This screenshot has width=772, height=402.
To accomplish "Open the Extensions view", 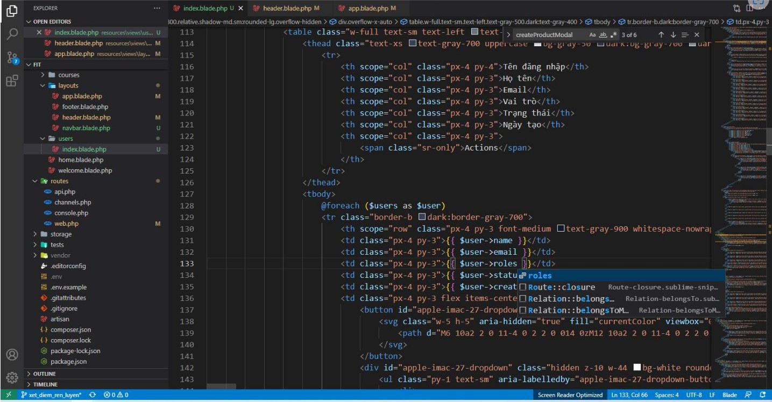I will coord(12,81).
